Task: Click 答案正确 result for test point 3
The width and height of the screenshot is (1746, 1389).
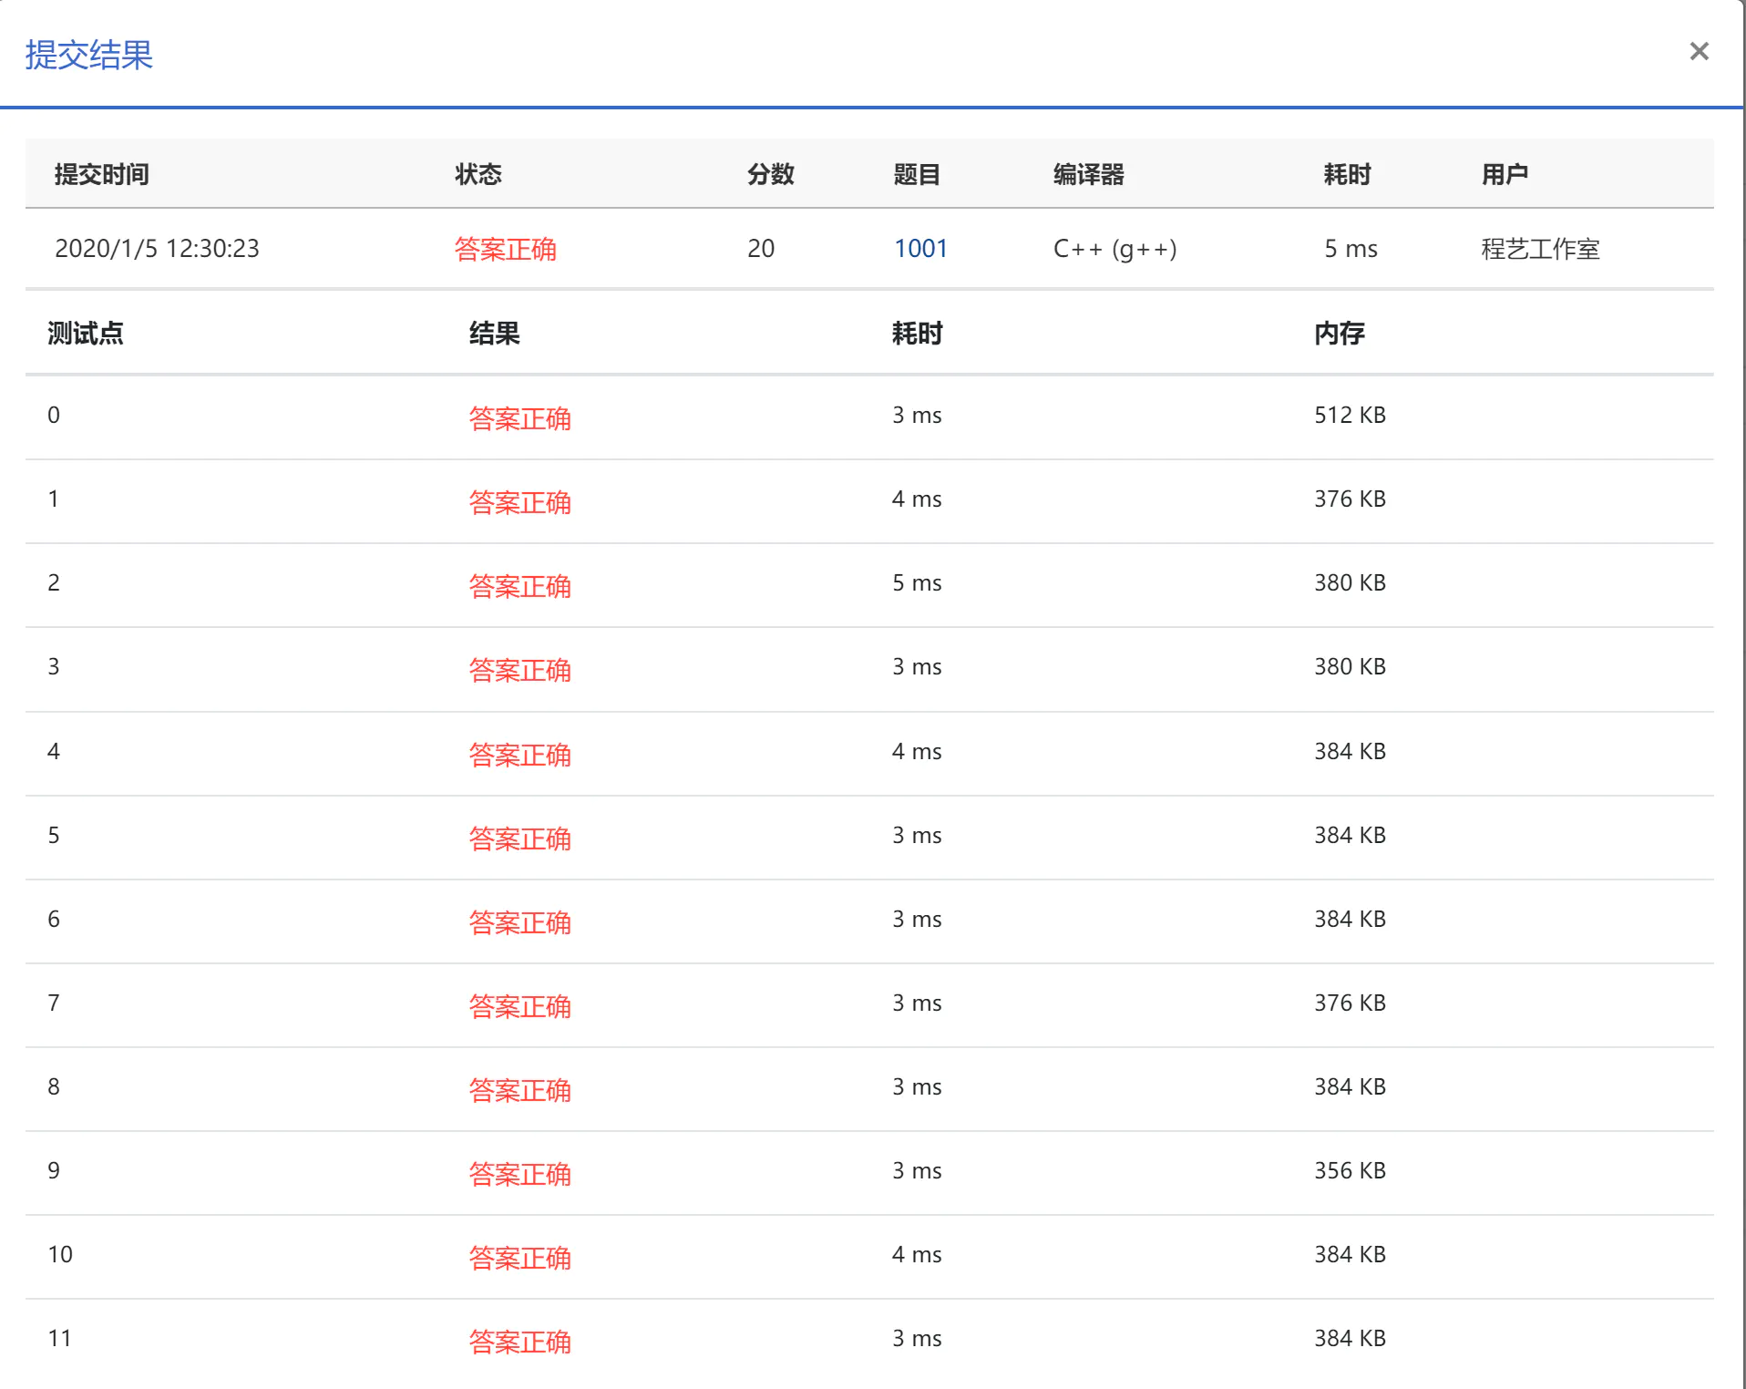Action: pos(519,670)
